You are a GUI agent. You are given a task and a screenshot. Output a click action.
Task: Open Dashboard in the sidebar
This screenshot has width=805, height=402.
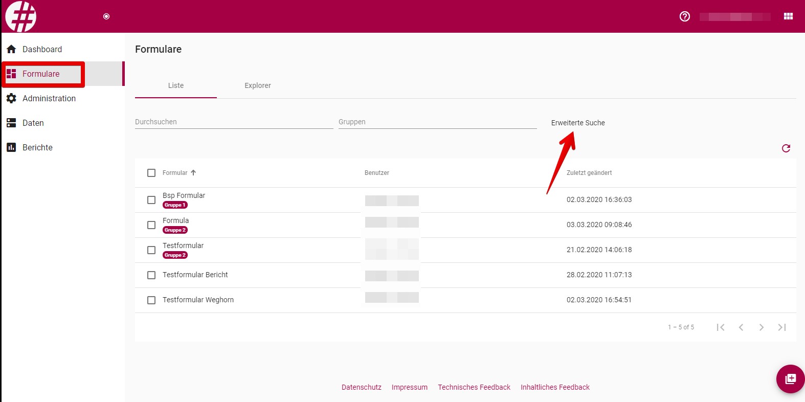tap(63, 49)
